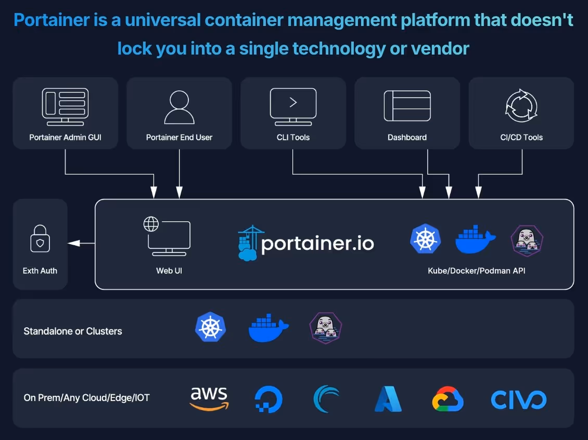588x440 pixels.
Task: Click the "Standalone or Clusters" text
Action: [x=73, y=331]
